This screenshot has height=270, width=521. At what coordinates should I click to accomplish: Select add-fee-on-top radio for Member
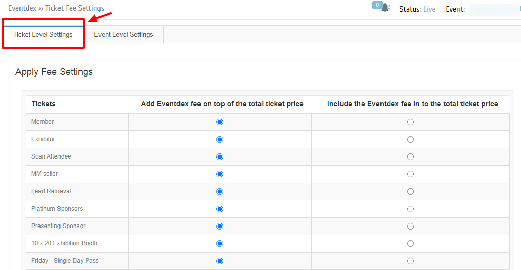click(219, 122)
